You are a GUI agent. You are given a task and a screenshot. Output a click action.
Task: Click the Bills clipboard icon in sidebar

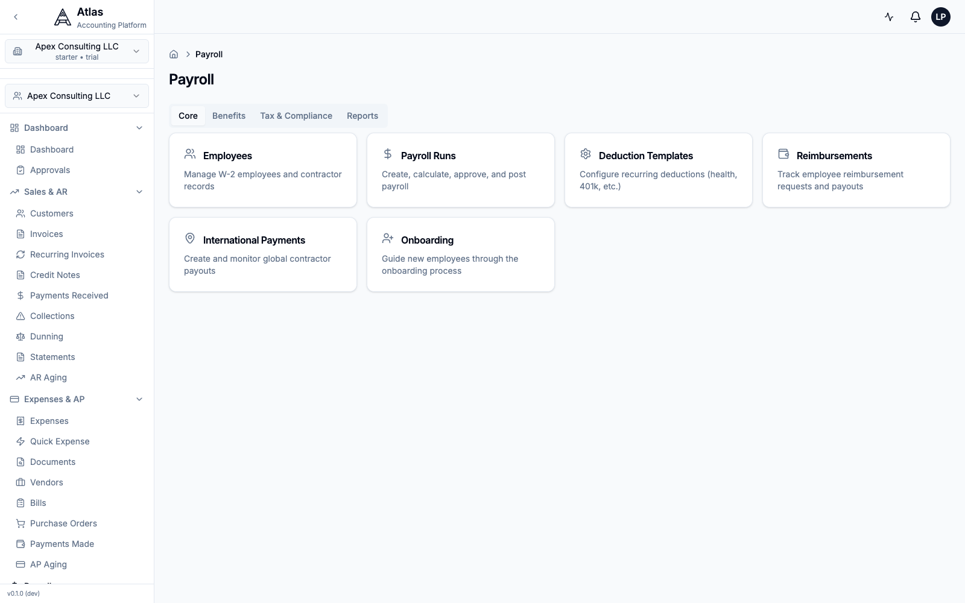[x=21, y=503]
